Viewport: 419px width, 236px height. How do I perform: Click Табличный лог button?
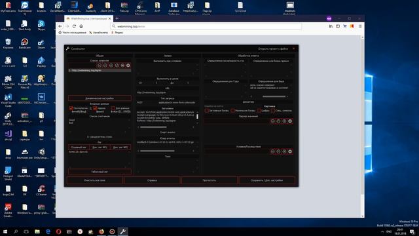click(x=100, y=172)
